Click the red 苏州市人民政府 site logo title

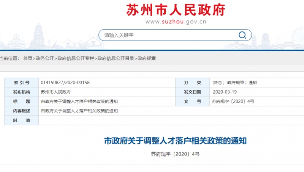click(x=176, y=9)
